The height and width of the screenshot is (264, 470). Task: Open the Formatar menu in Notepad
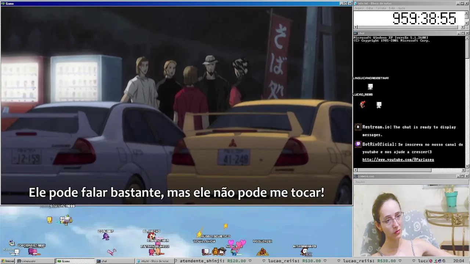[381, 8]
